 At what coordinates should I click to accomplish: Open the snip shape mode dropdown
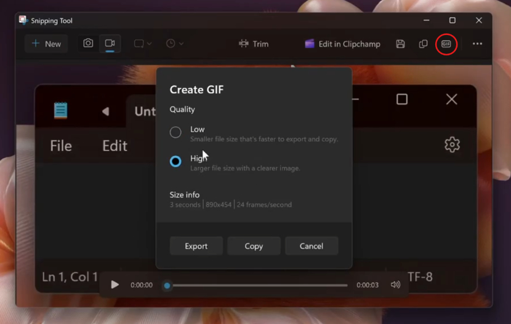click(x=143, y=44)
